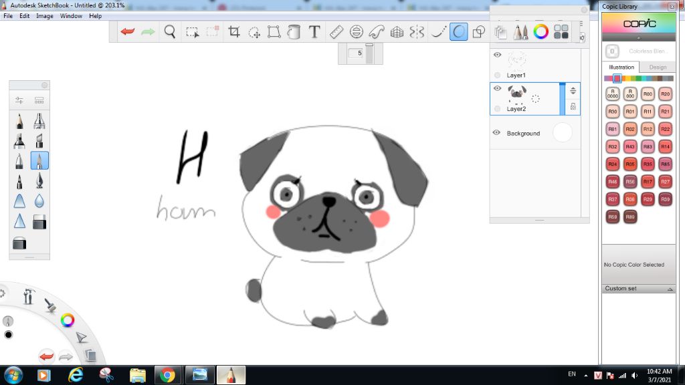Toggle the Steady Stroke tool
This screenshot has width=685, height=385.
438,31
